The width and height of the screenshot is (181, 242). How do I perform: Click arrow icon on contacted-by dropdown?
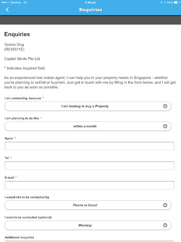pyautogui.click(x=165, y=205)
